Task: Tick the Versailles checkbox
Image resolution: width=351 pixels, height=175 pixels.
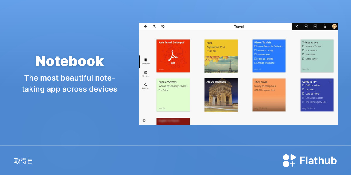Action: pyautogui.click(x=303, y=55)
